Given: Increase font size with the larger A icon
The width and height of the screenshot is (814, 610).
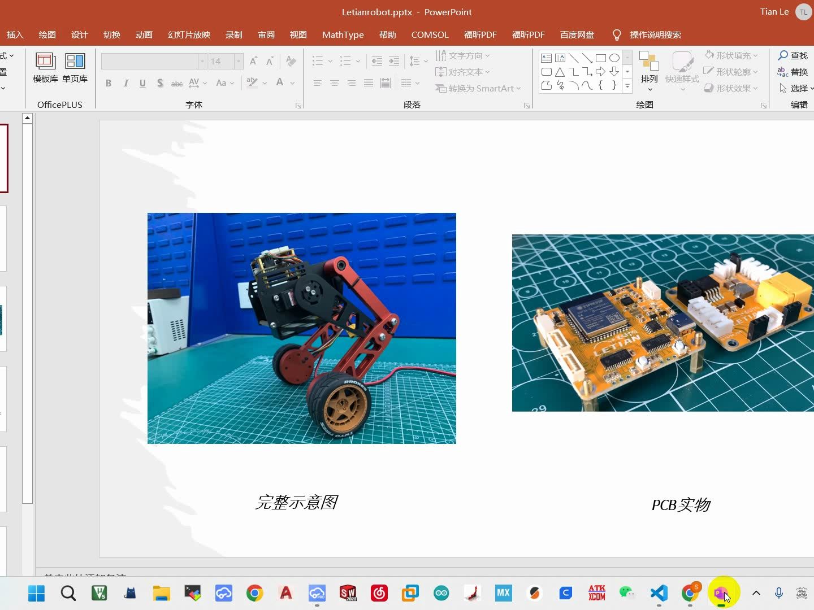Looking at the screenshot, I should [x=253, y=61].
